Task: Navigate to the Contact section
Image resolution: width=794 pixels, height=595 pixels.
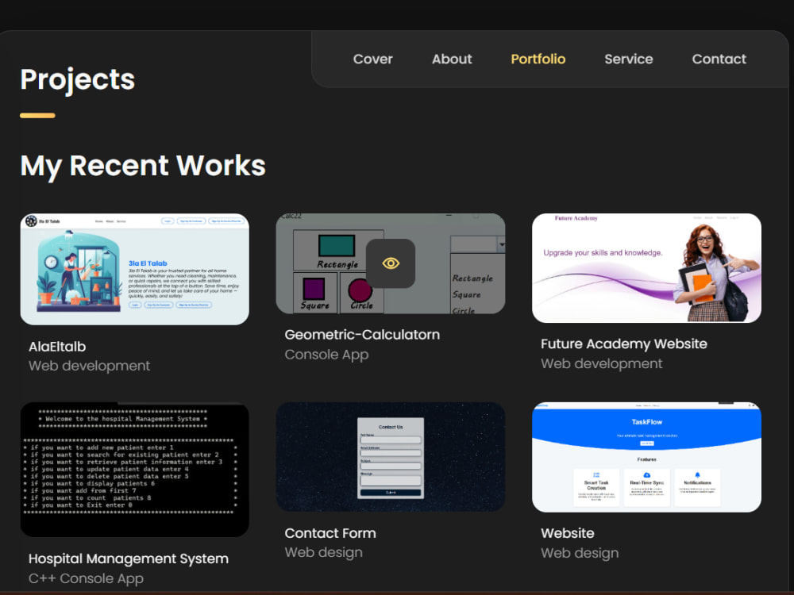Action: click(x=719, y=59)
